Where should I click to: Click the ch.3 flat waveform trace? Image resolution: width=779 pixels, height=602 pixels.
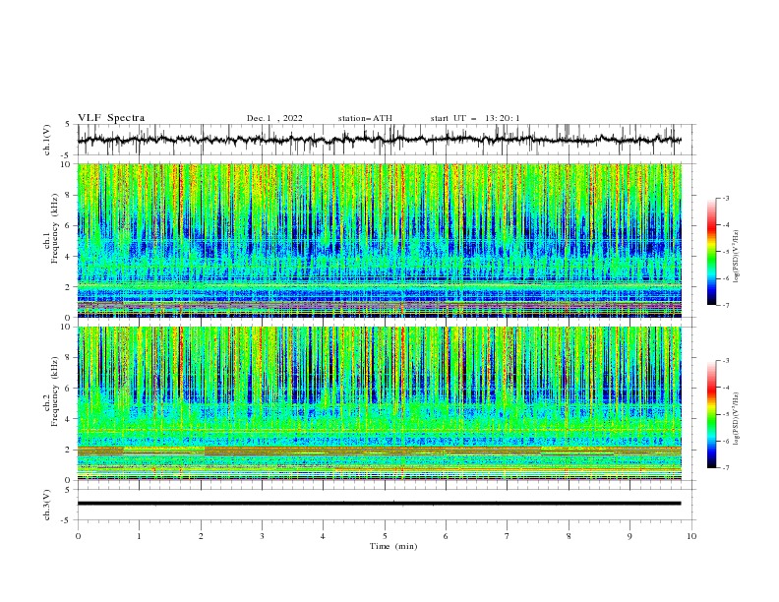pyautogui.click(x=379, y=504)
